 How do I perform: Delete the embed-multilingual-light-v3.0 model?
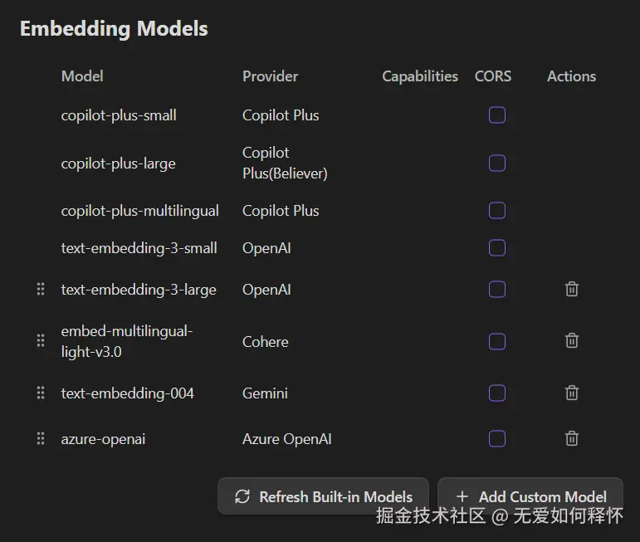click(x=572, y=340)
